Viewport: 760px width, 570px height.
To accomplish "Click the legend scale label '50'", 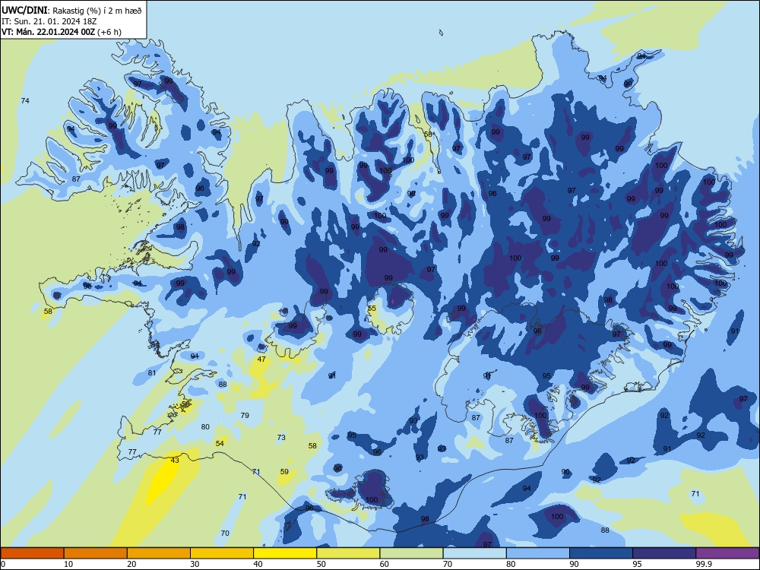I will tap(321, 564).
